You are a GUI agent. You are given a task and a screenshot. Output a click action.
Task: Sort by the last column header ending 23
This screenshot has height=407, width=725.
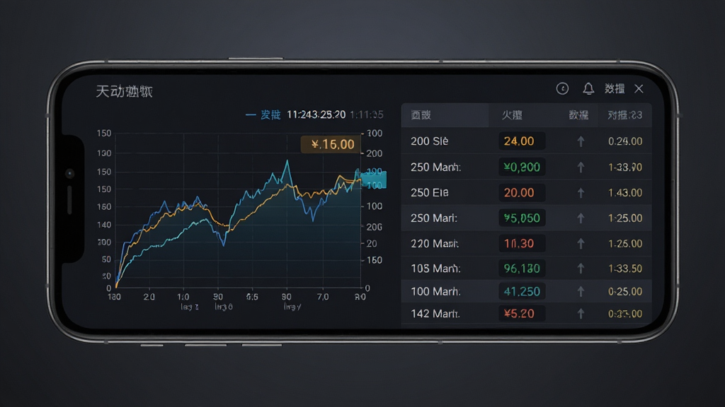[x=624, y=115]
